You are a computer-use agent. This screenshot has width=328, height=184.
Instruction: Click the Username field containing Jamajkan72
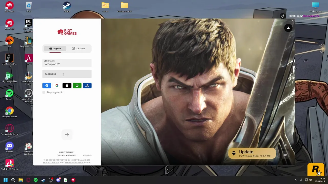click(x=67, y=63)
